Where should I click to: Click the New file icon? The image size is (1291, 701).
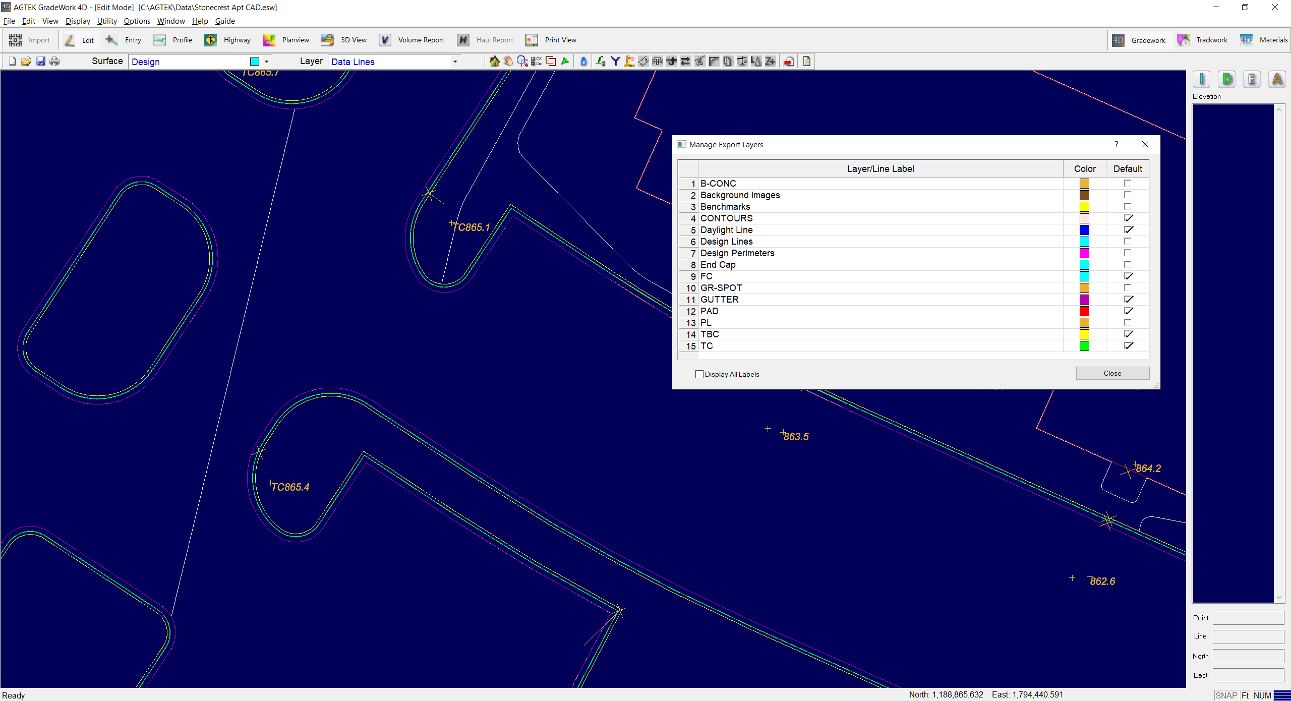click(12, 62)
